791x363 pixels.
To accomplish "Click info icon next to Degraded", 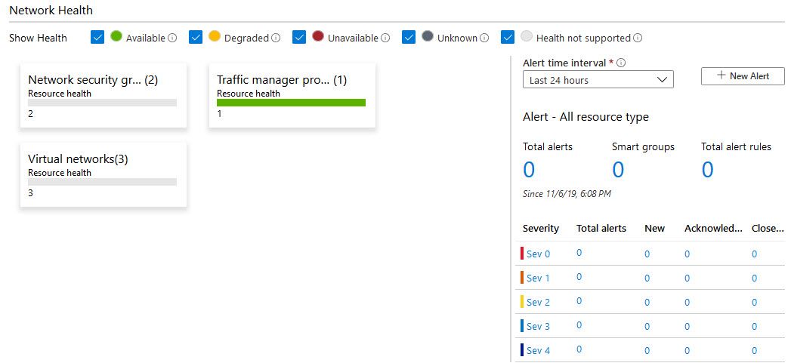I will tap(276, 38).
